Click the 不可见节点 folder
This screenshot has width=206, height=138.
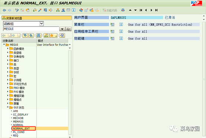[x=18, y=84]
